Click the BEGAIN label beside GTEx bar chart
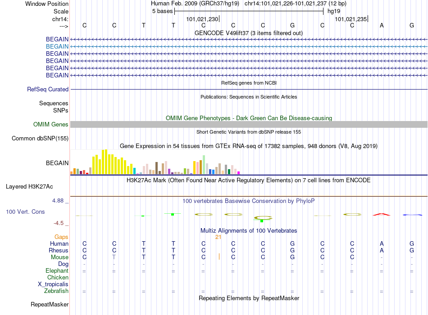Image resolution: width=428 pixels, height=315 pixels. coord(57,163)
